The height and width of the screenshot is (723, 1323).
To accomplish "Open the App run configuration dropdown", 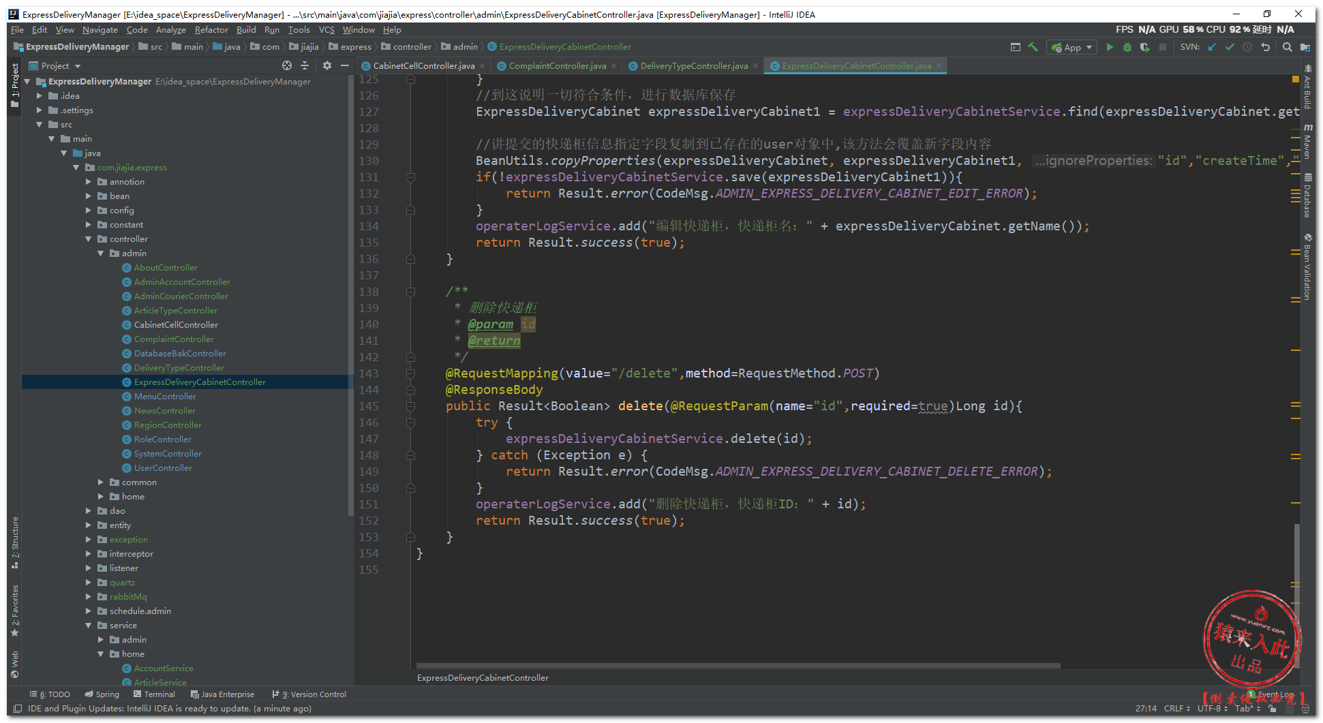I will pyautogui.click(x=1072, y=47).
